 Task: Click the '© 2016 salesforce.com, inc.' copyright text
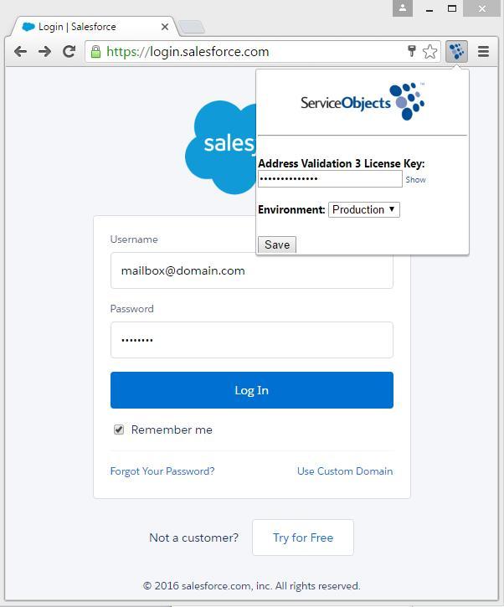pyautogui.click(x=252, y=586)
